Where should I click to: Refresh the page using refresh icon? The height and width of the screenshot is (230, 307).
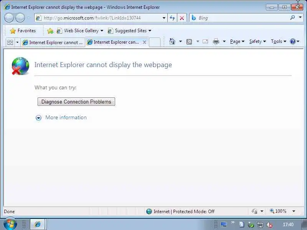(x=172, y=18)
